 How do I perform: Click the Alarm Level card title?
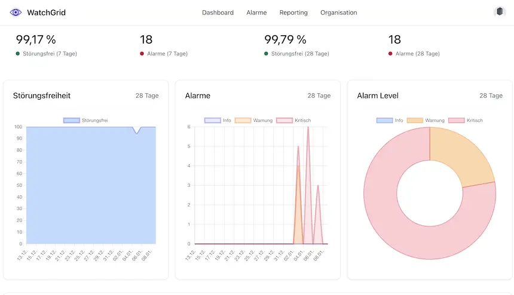[378, 96]
